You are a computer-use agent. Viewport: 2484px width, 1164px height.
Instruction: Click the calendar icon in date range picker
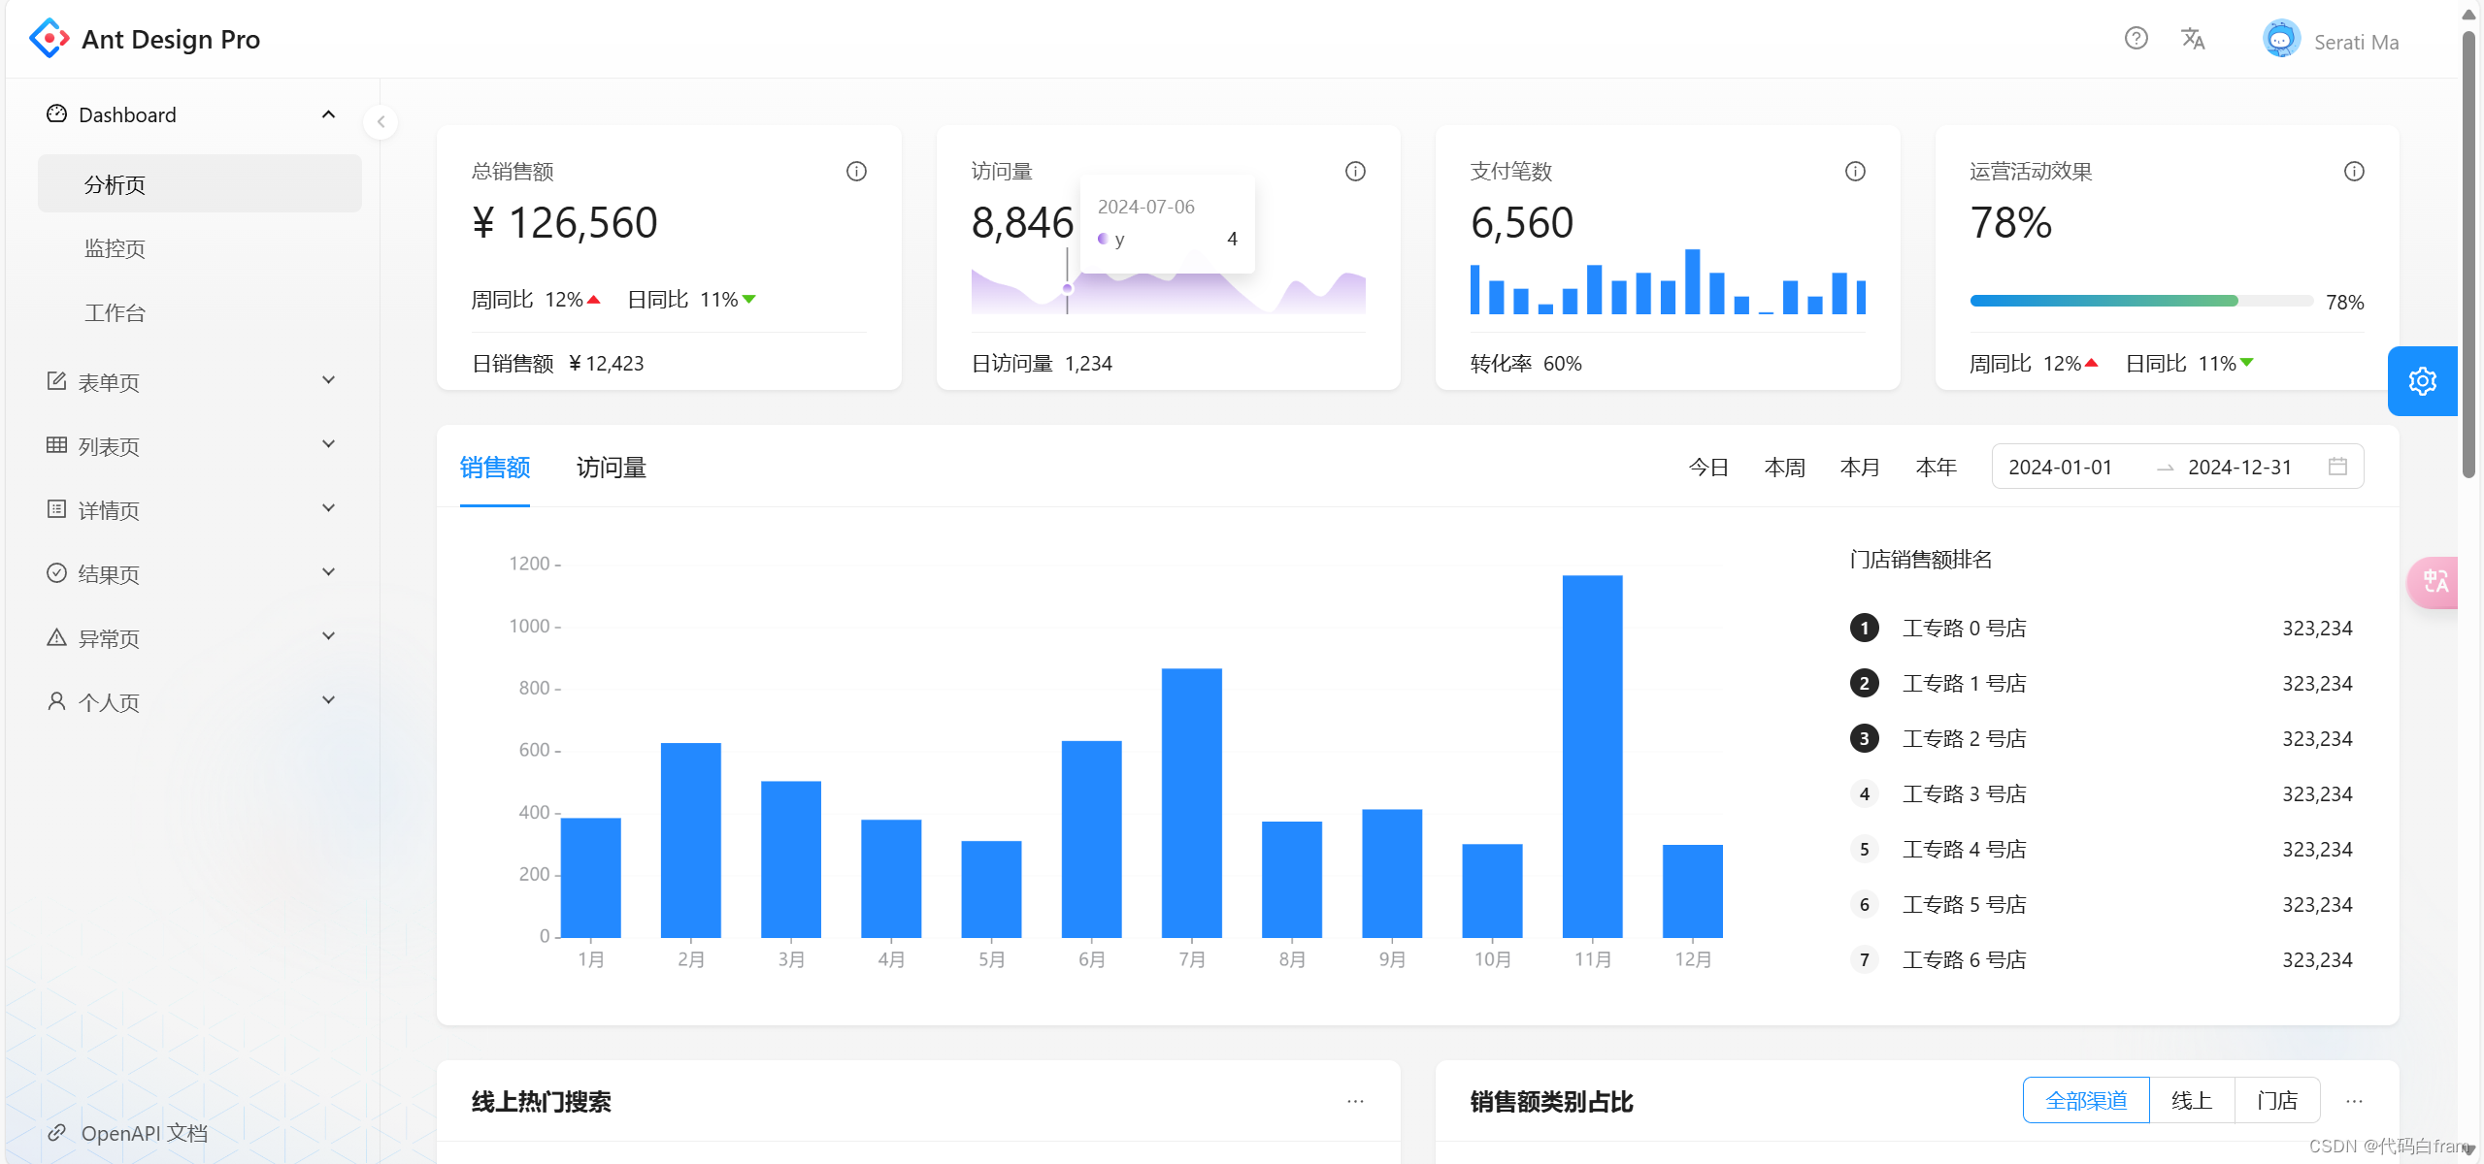coord(2337,467)
